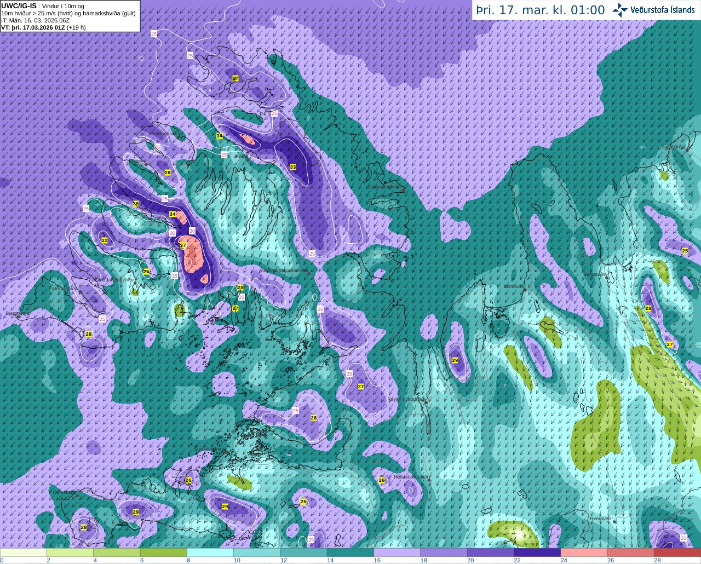This screenshot has height=564, width=701.
Task: Click the Patreksfjörður station label
Action: pyautogui.click(x=64, y=288)
